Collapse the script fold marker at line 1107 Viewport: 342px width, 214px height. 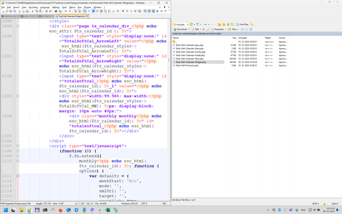(18, 146)
